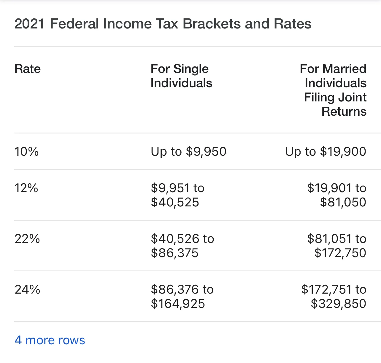Select the 22% rate cell
The height and width of the screenshot is (363, 381).
[27, 239]
